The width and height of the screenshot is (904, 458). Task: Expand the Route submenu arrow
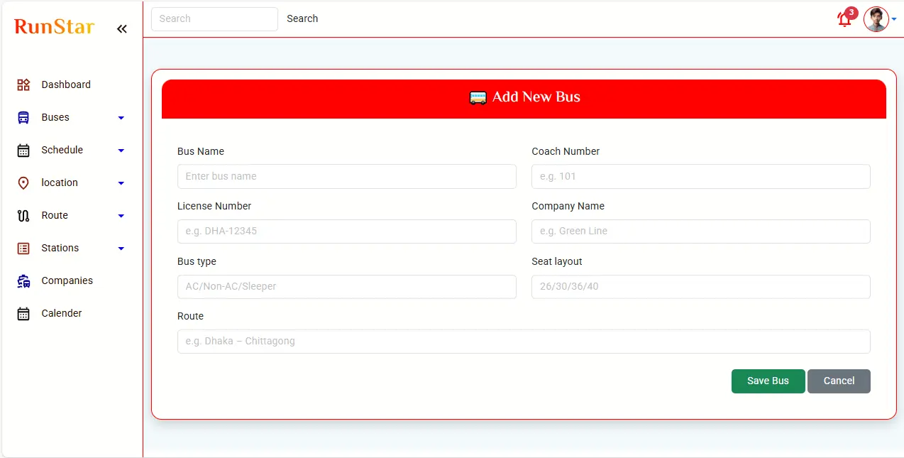(121, 216)
